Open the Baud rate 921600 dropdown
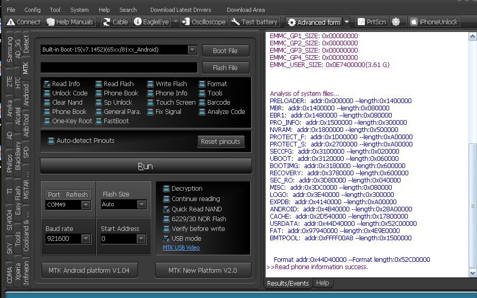 [x=86, y=239]
